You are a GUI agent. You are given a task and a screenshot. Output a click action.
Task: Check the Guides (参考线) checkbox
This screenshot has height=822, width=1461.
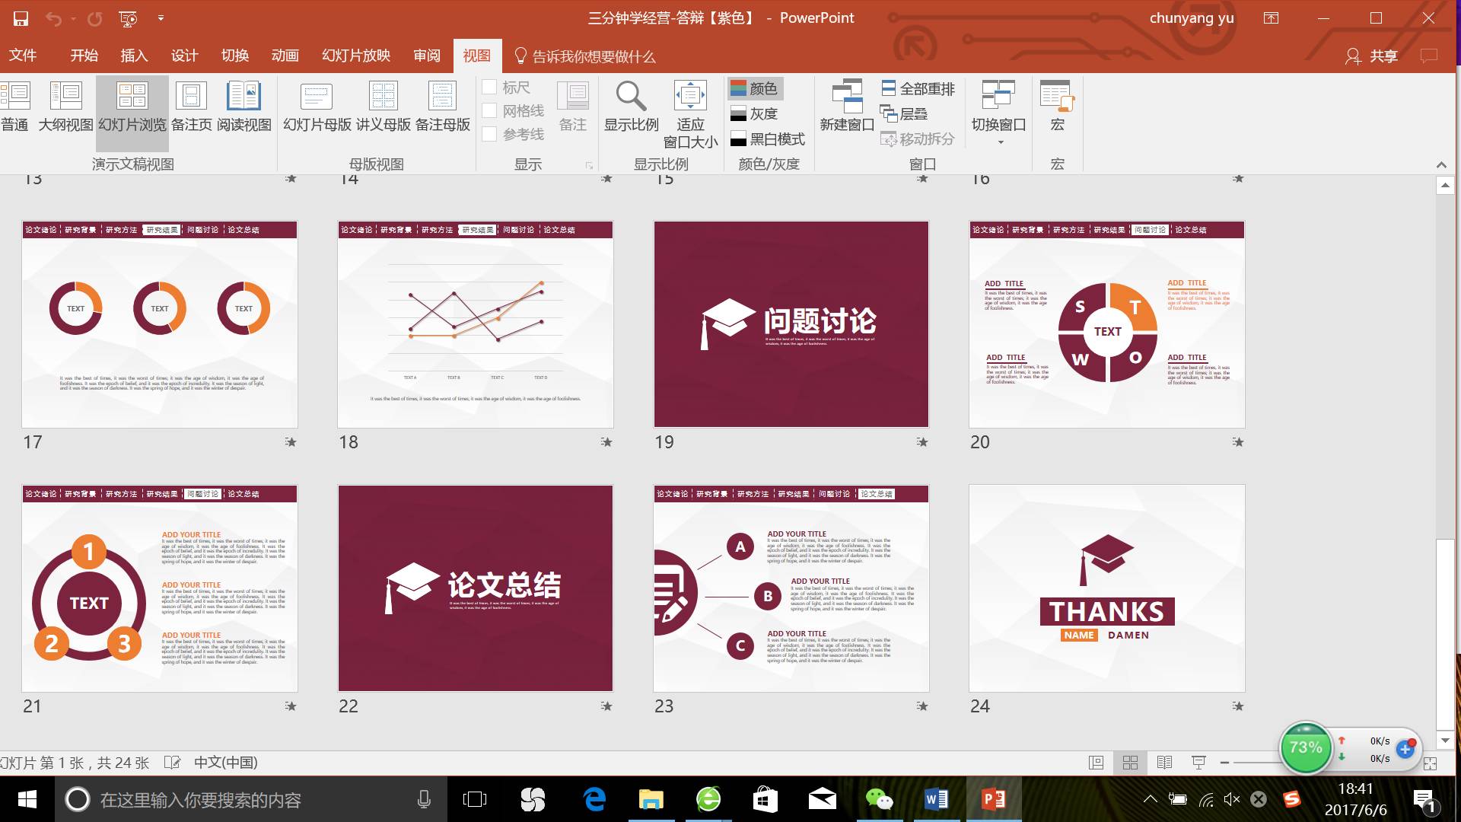tap(490, 135)
